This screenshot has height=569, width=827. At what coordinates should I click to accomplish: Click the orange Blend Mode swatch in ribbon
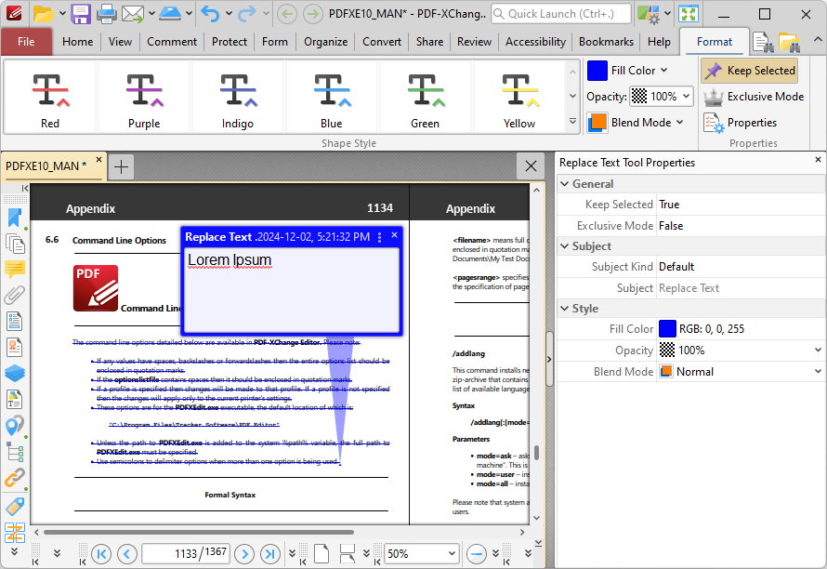pos(597,123)
